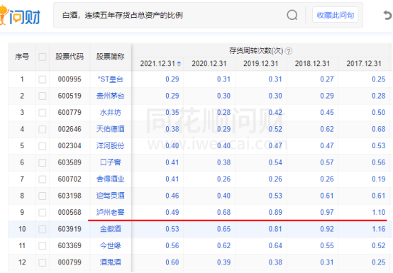The width and height of the screenshot is (393, 273).
Task: Check the box for row 603919
Action: tap(43, 229)
